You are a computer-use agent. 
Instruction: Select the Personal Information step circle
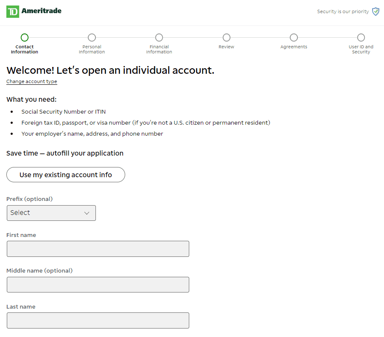pos(92,37)
